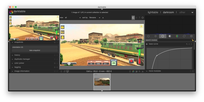Toggle ISO 12646 color assessment bulb
Screen dimensions: 204x102
(130, 71)
